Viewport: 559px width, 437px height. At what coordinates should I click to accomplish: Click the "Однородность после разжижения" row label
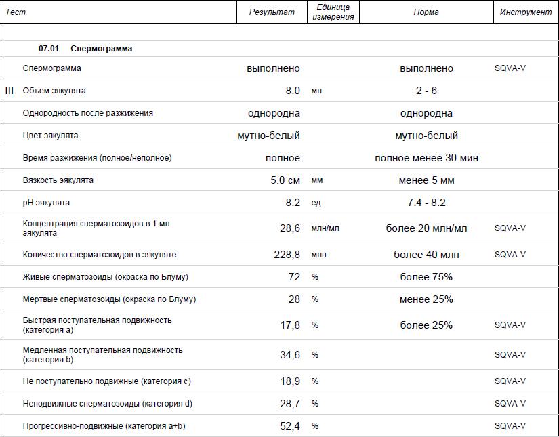88,113
